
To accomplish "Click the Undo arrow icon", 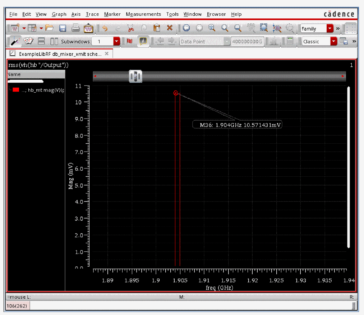I will [105, 28].
